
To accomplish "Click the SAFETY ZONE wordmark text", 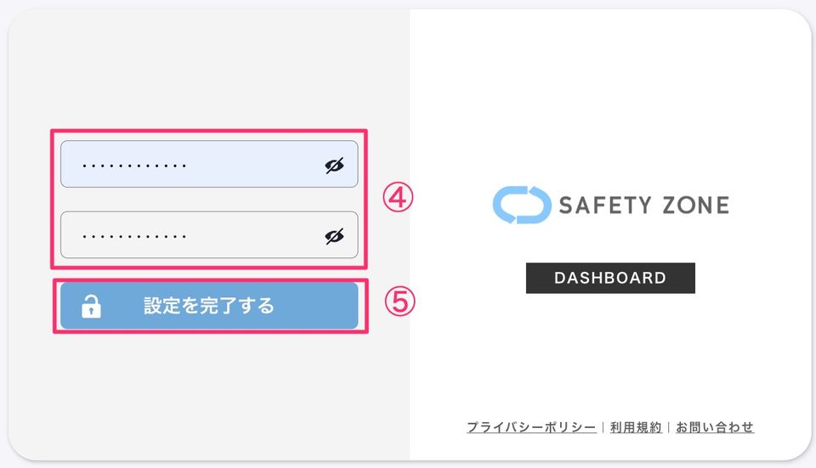I will [644, 205].
